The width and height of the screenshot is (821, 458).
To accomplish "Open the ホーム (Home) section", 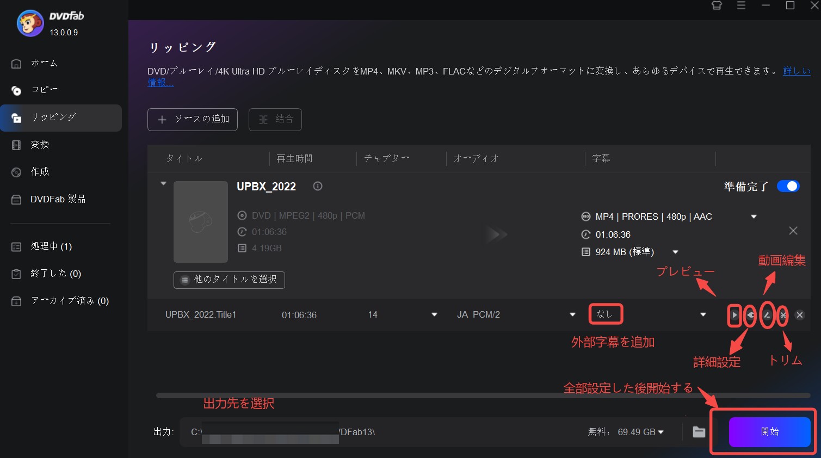I will pyautogui.click(x=44, y=63).
